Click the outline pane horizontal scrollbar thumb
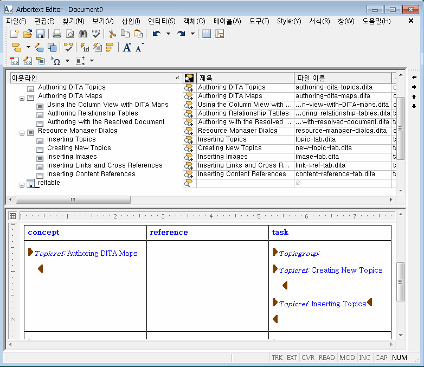This screenshot has height=367, width=424. [x=73, y=200]
